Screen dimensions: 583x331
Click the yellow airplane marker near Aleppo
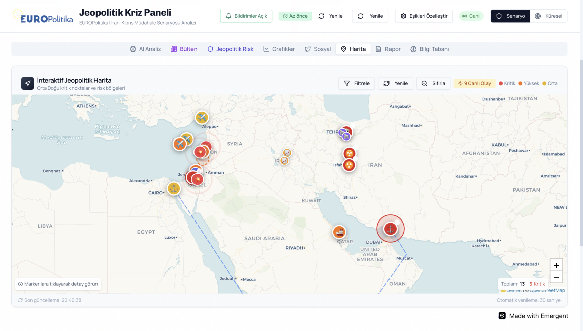pos(202,118)
